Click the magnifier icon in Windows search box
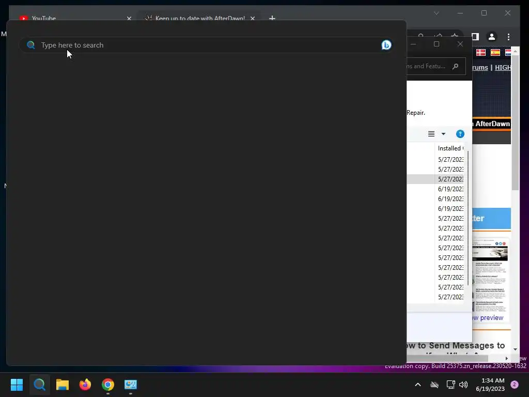Screen dimensions: 529x397 point(30,45)
